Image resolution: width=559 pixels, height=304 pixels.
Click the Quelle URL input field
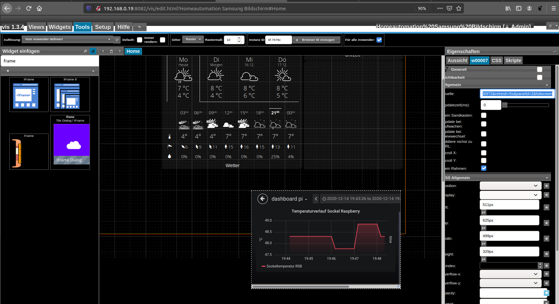(x=517, y=94)
